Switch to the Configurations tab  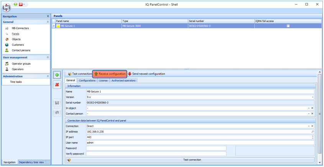tap(87, 81)
